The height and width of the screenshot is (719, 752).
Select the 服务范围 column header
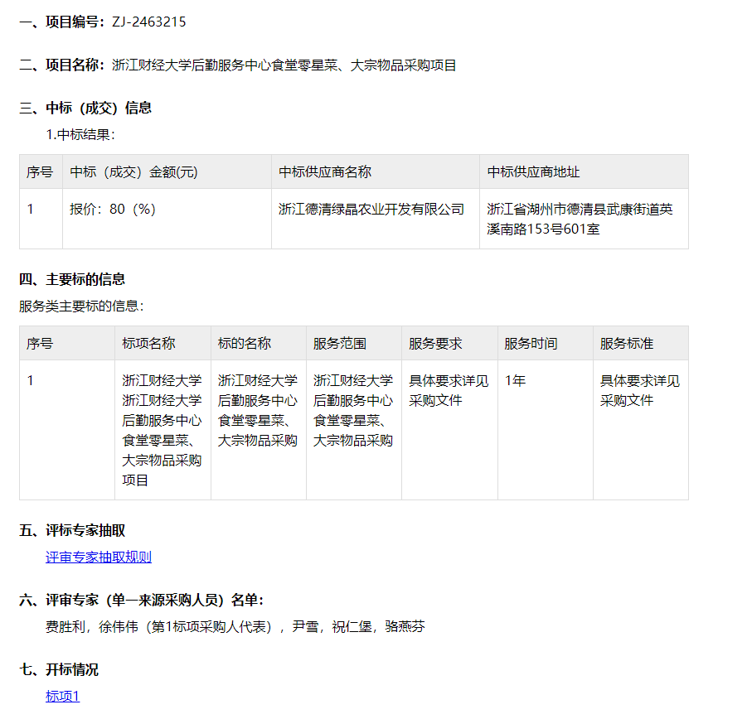tap(340, 344)
